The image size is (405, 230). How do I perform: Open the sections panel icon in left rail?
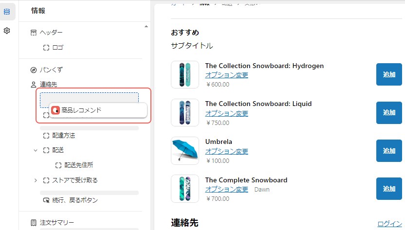7,12
